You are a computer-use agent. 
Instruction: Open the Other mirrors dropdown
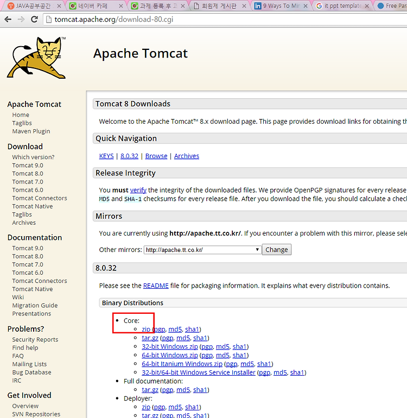202,250
